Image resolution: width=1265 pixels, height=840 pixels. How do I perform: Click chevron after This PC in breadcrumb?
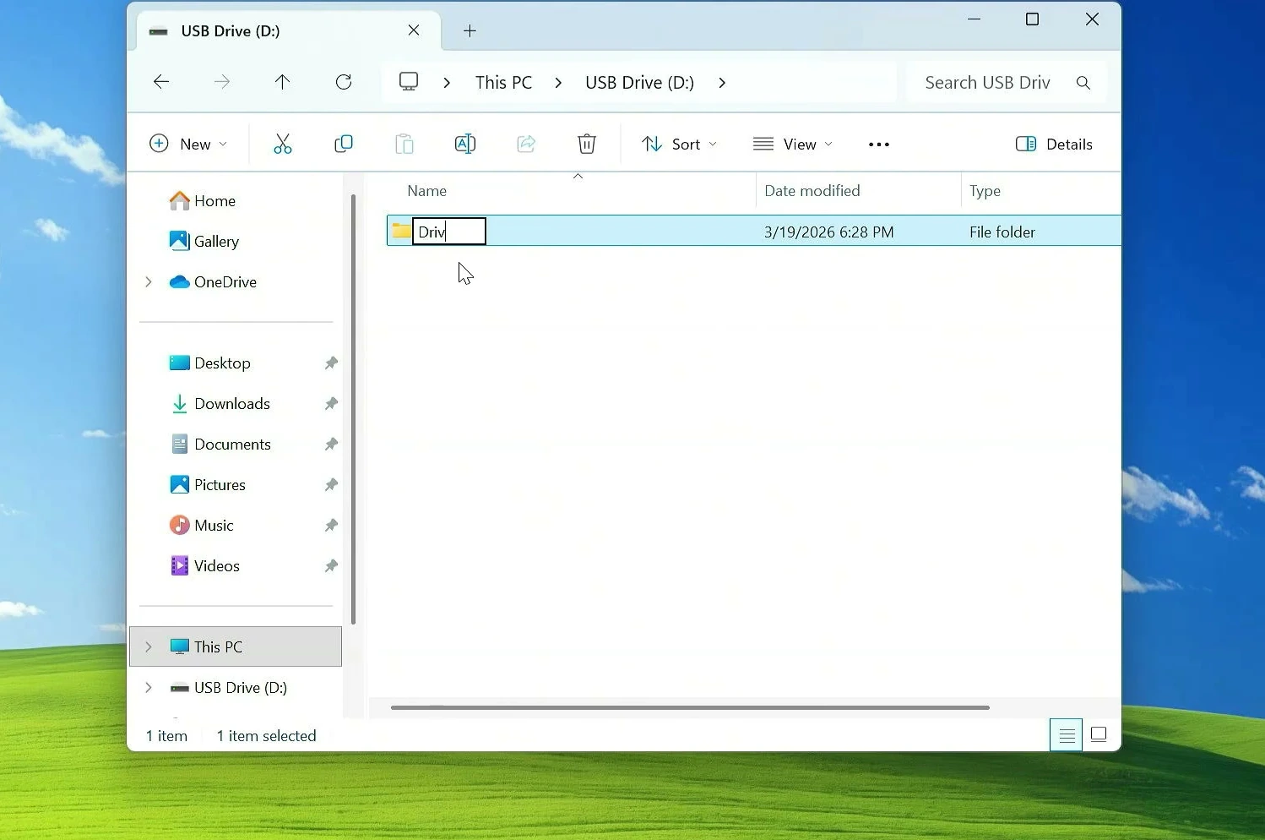558,83
